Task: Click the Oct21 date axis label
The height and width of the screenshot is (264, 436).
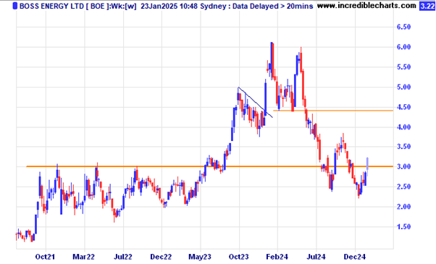Action: click(45, 257)
